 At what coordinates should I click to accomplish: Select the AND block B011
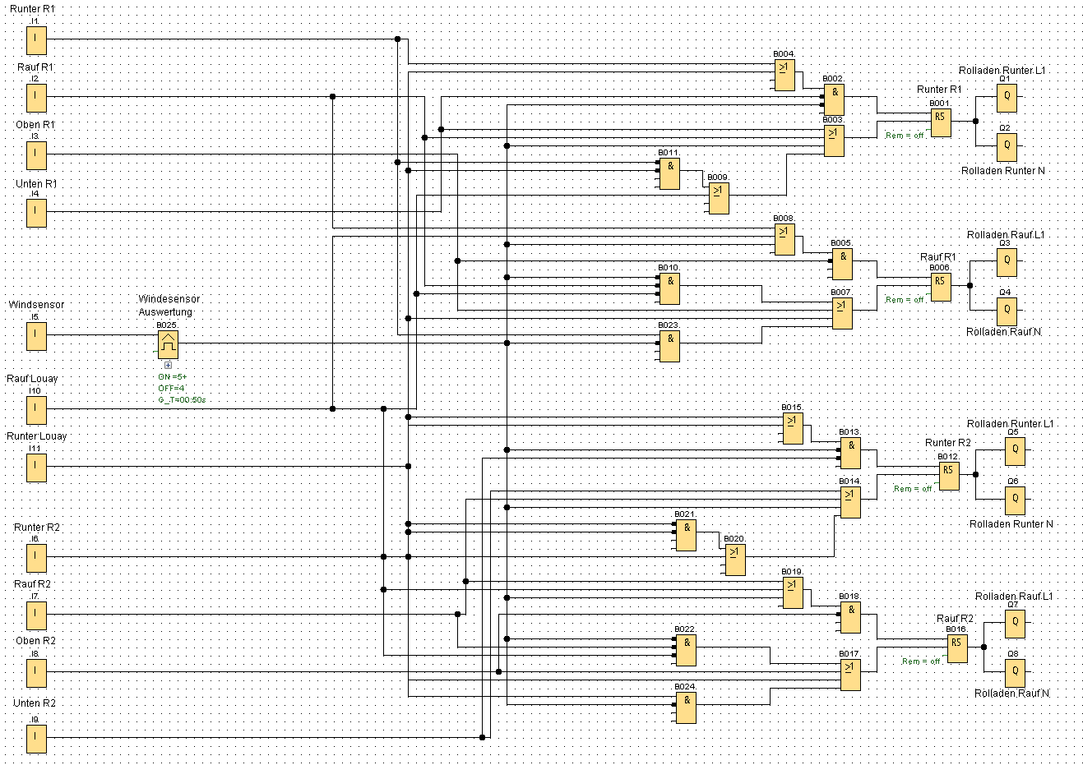click(669, 173)
